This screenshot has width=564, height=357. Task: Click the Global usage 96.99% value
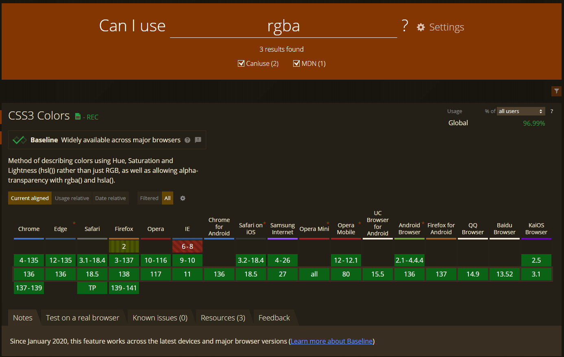pyautogui.click(x=534, y=123)
